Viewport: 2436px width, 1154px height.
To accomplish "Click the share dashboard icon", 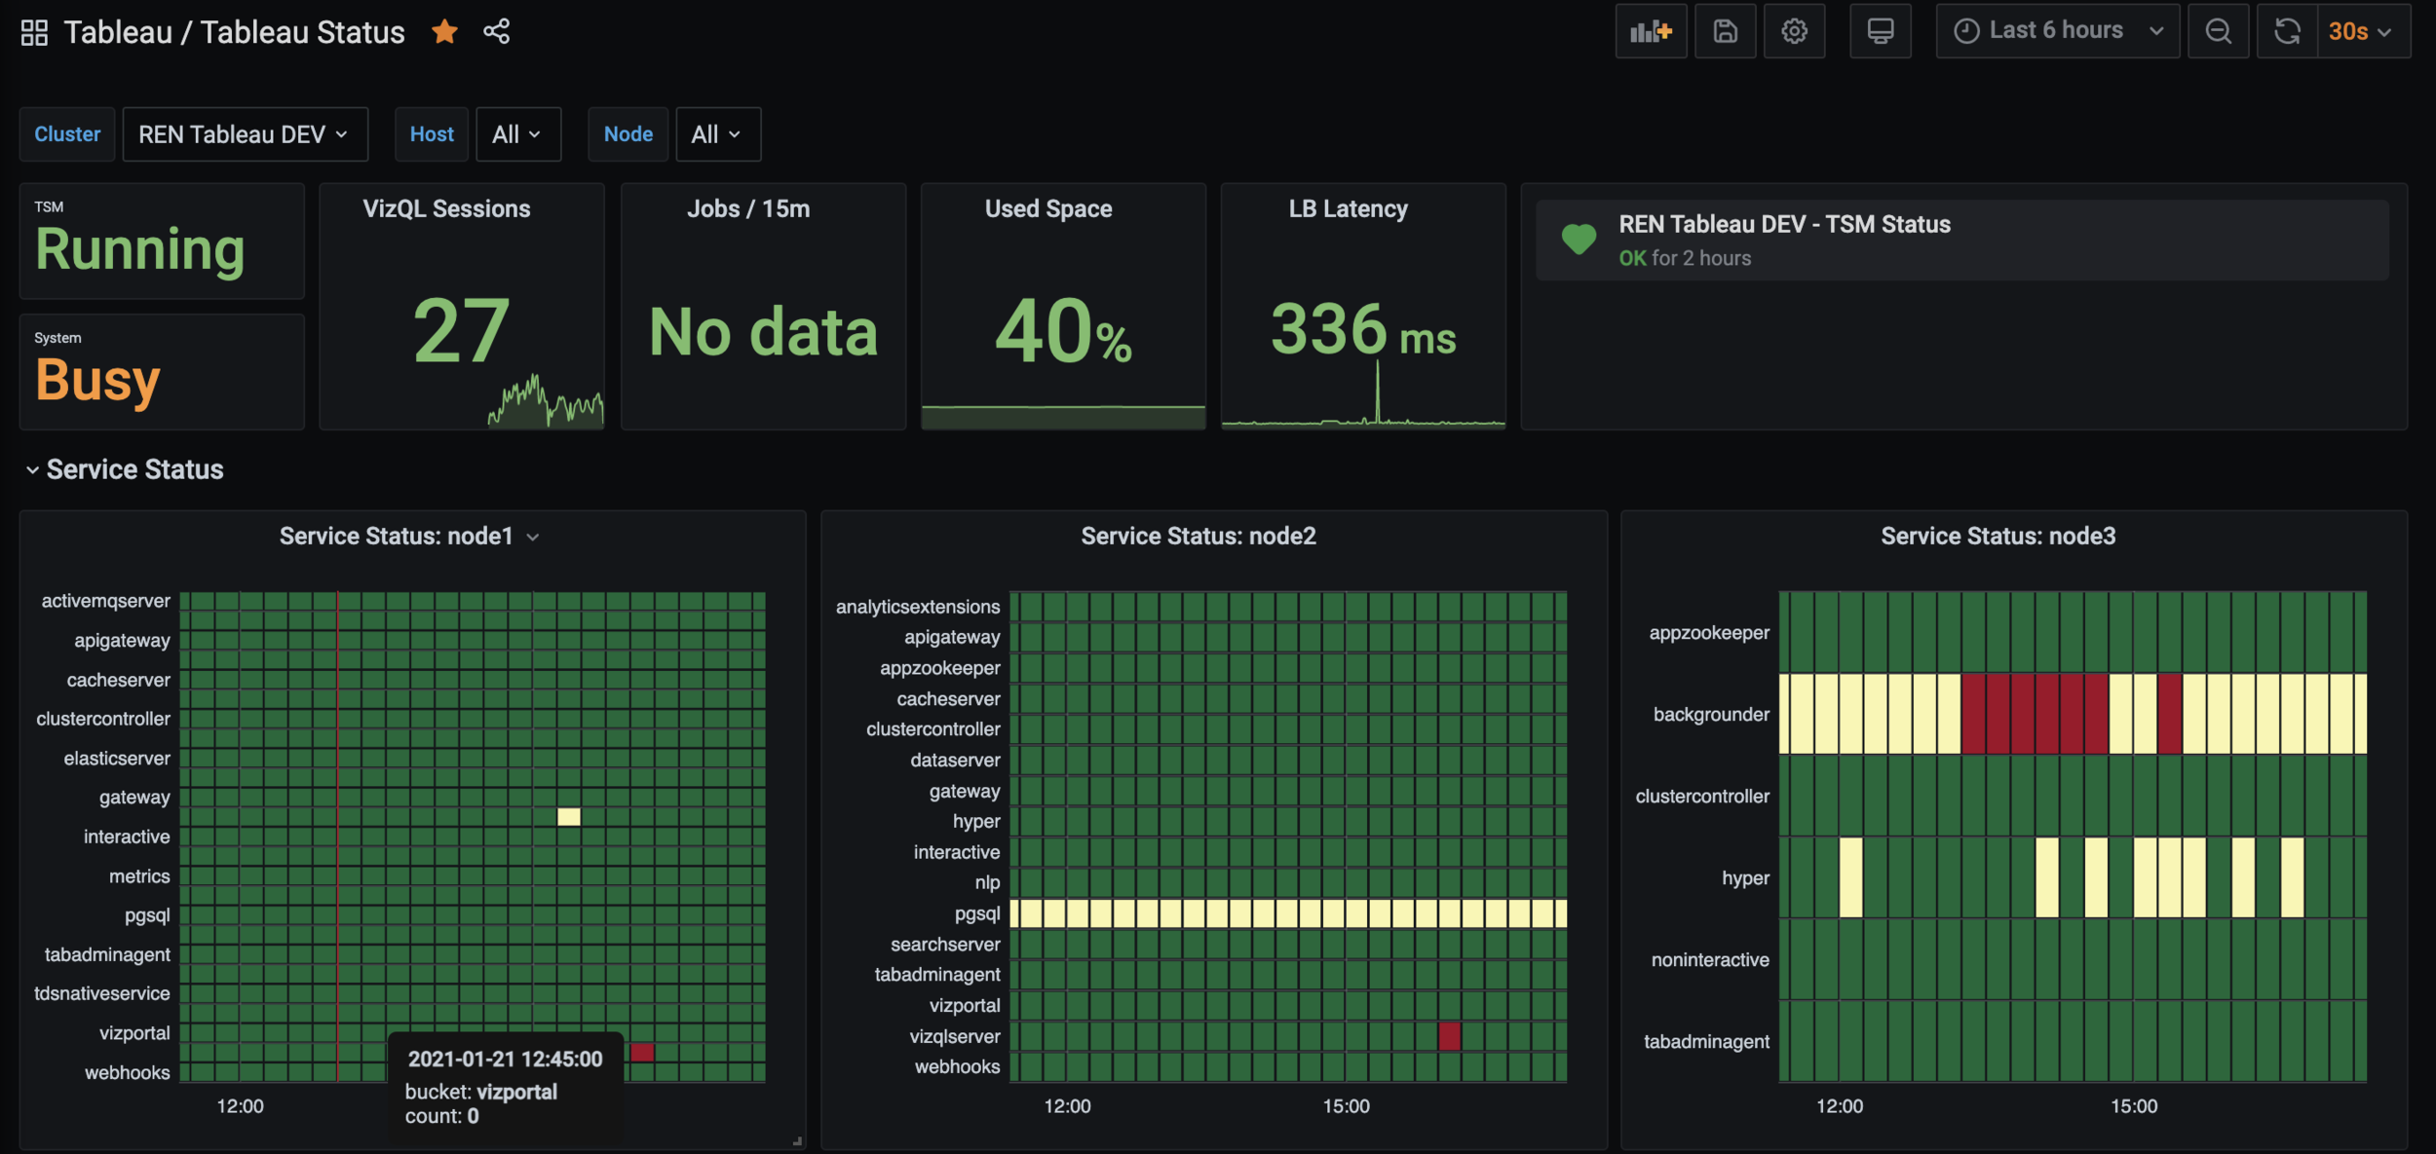I will (496, 31).
